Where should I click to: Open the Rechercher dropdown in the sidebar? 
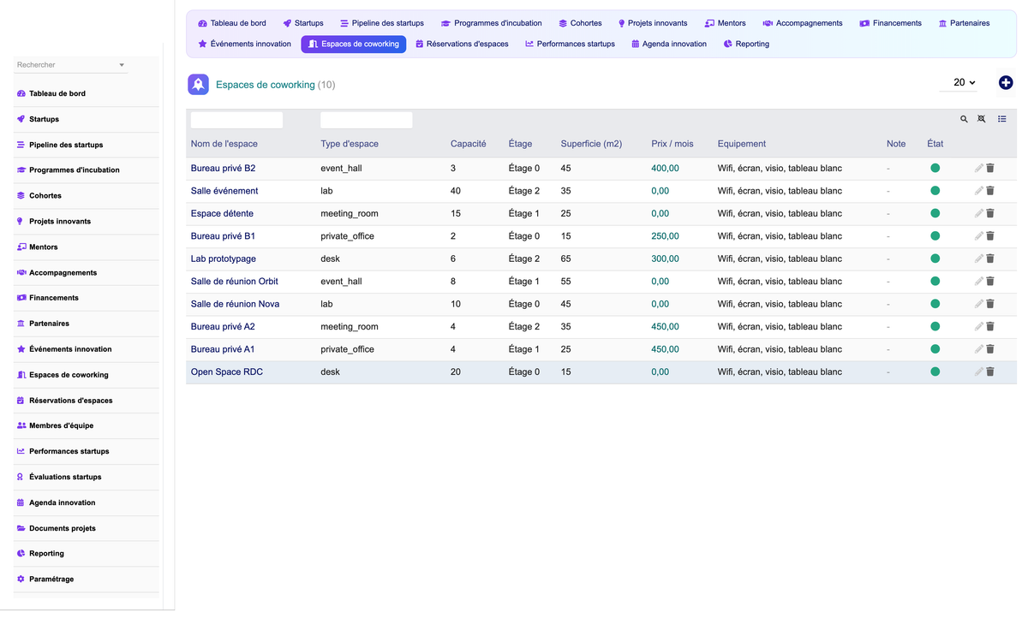click(x=71, y=65)
